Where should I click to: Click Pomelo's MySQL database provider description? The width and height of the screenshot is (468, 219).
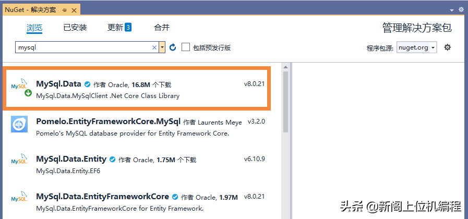[133, 133]
